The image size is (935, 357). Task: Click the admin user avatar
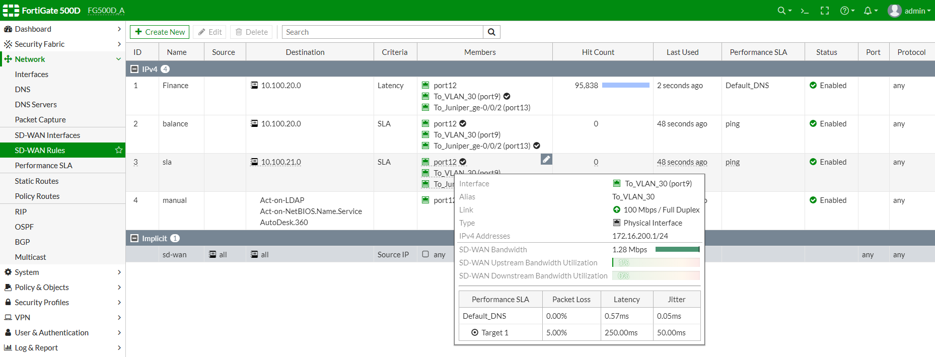point(894,11)
